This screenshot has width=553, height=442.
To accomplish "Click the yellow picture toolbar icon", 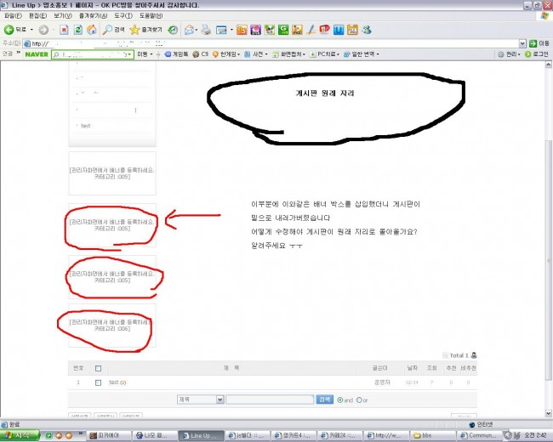I will click(297, 30).
